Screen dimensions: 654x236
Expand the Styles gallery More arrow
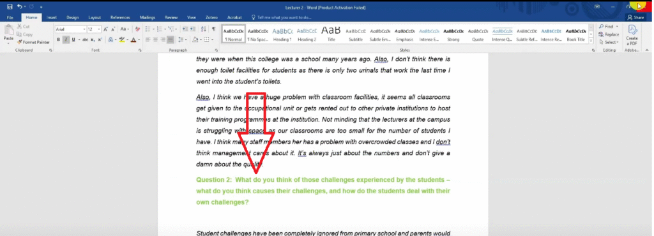591,40
